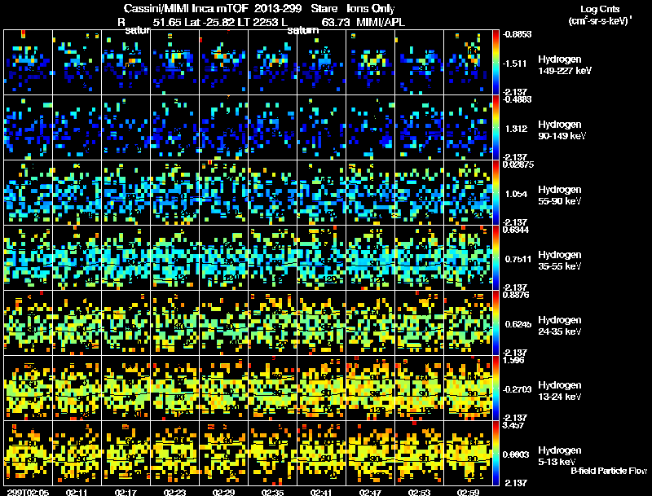Click the '-0.2703' colorbar value

tap(517, 389)
